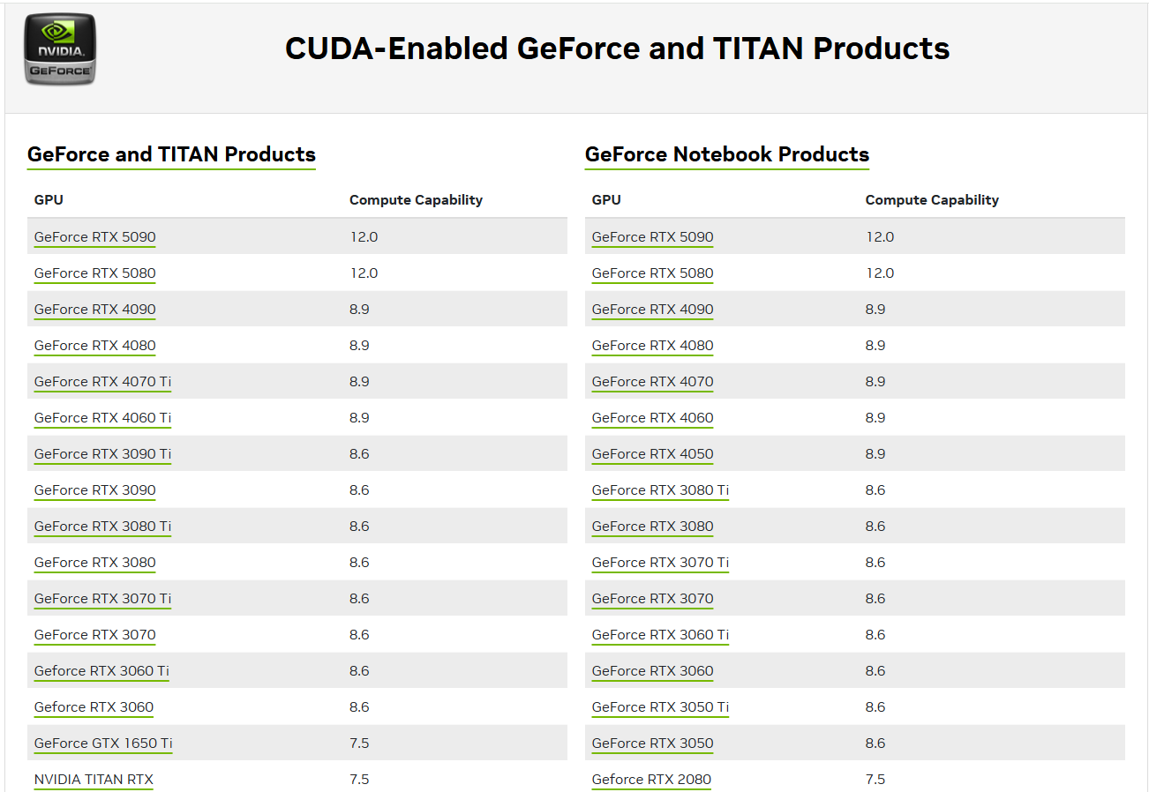
Task: Click 'Compute Capability' header in GeForce and TITAN table
Action: 416,199
